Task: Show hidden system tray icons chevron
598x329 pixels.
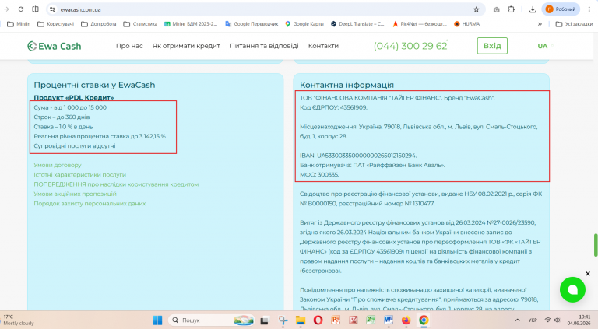Action: click(x=517, y=320)
